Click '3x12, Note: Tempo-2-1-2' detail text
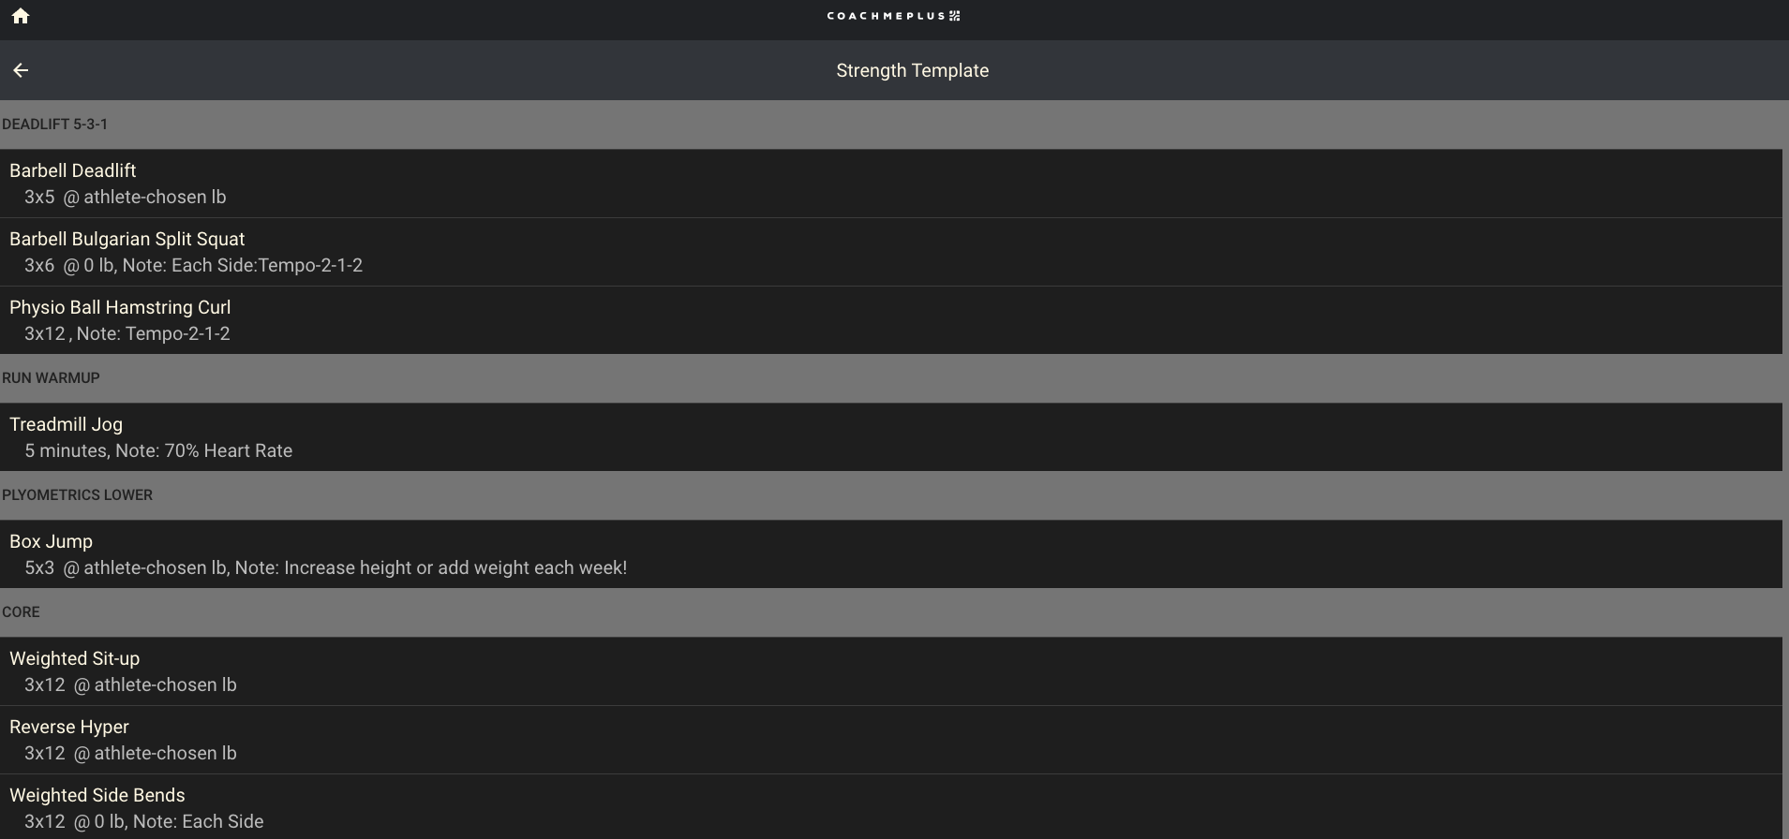This screenshot has height=839, width=1789. click(x=127, y=334)
